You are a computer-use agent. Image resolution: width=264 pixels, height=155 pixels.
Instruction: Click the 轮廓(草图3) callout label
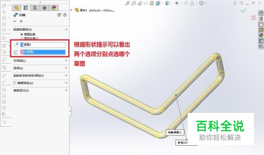175,132
